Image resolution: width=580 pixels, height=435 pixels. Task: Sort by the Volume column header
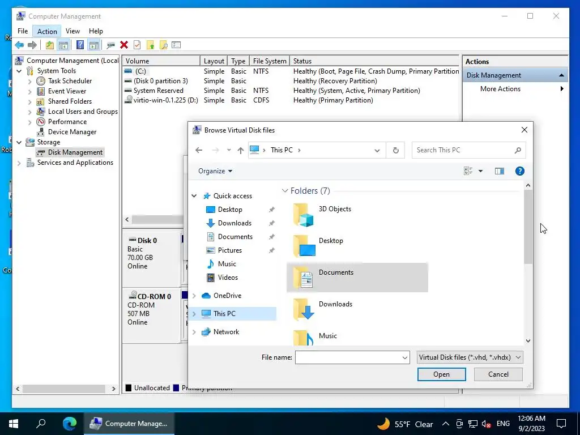(x=161, y=61)
